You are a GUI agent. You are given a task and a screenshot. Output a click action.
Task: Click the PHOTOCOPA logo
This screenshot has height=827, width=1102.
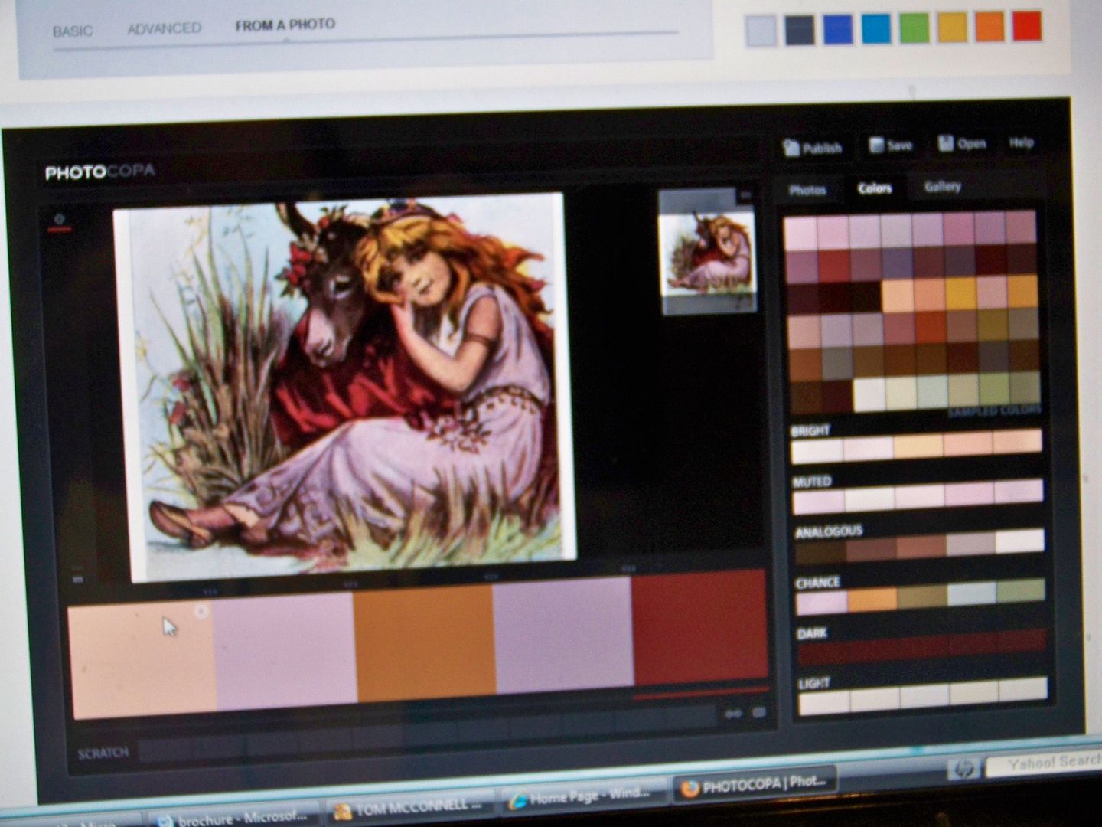(100, 172)
